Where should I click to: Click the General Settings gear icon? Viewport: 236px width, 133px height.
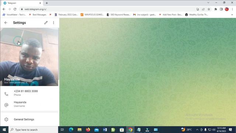click(x=6, y=119)
